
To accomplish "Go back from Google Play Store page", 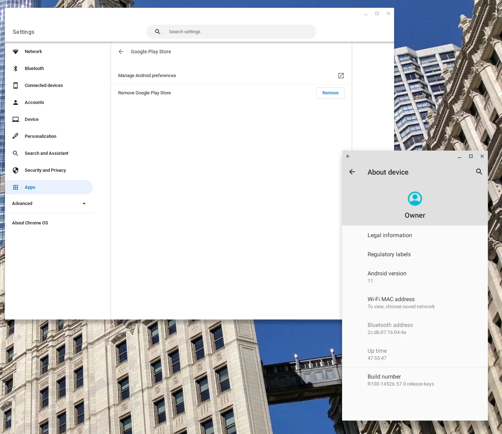I will [x=121, y=52].
